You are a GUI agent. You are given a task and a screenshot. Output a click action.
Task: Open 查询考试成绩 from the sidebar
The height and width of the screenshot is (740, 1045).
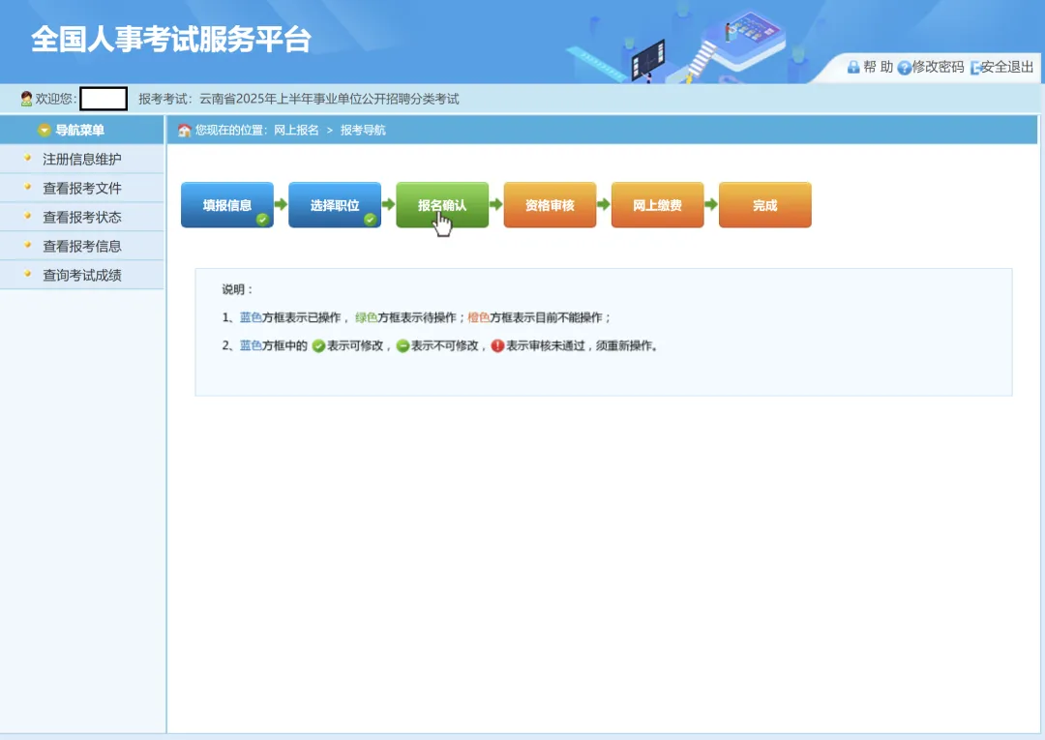click(80, 274)
